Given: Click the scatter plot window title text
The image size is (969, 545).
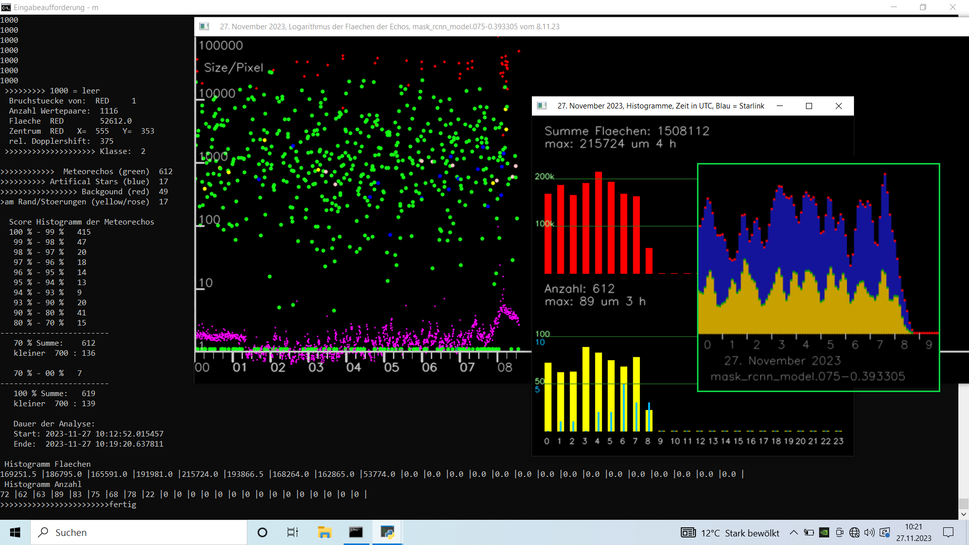Looking at the screenshot, I should pyautogui.click(x=390, y=26).
